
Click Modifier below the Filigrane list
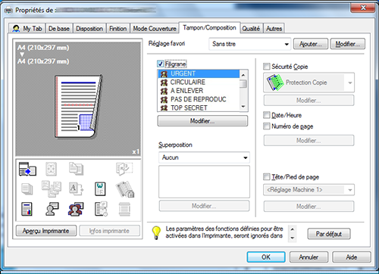coord(202,121)
